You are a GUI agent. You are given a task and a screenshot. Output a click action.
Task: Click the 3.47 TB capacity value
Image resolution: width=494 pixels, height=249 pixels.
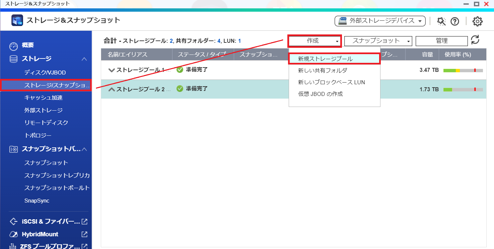(x=429, y=70)
